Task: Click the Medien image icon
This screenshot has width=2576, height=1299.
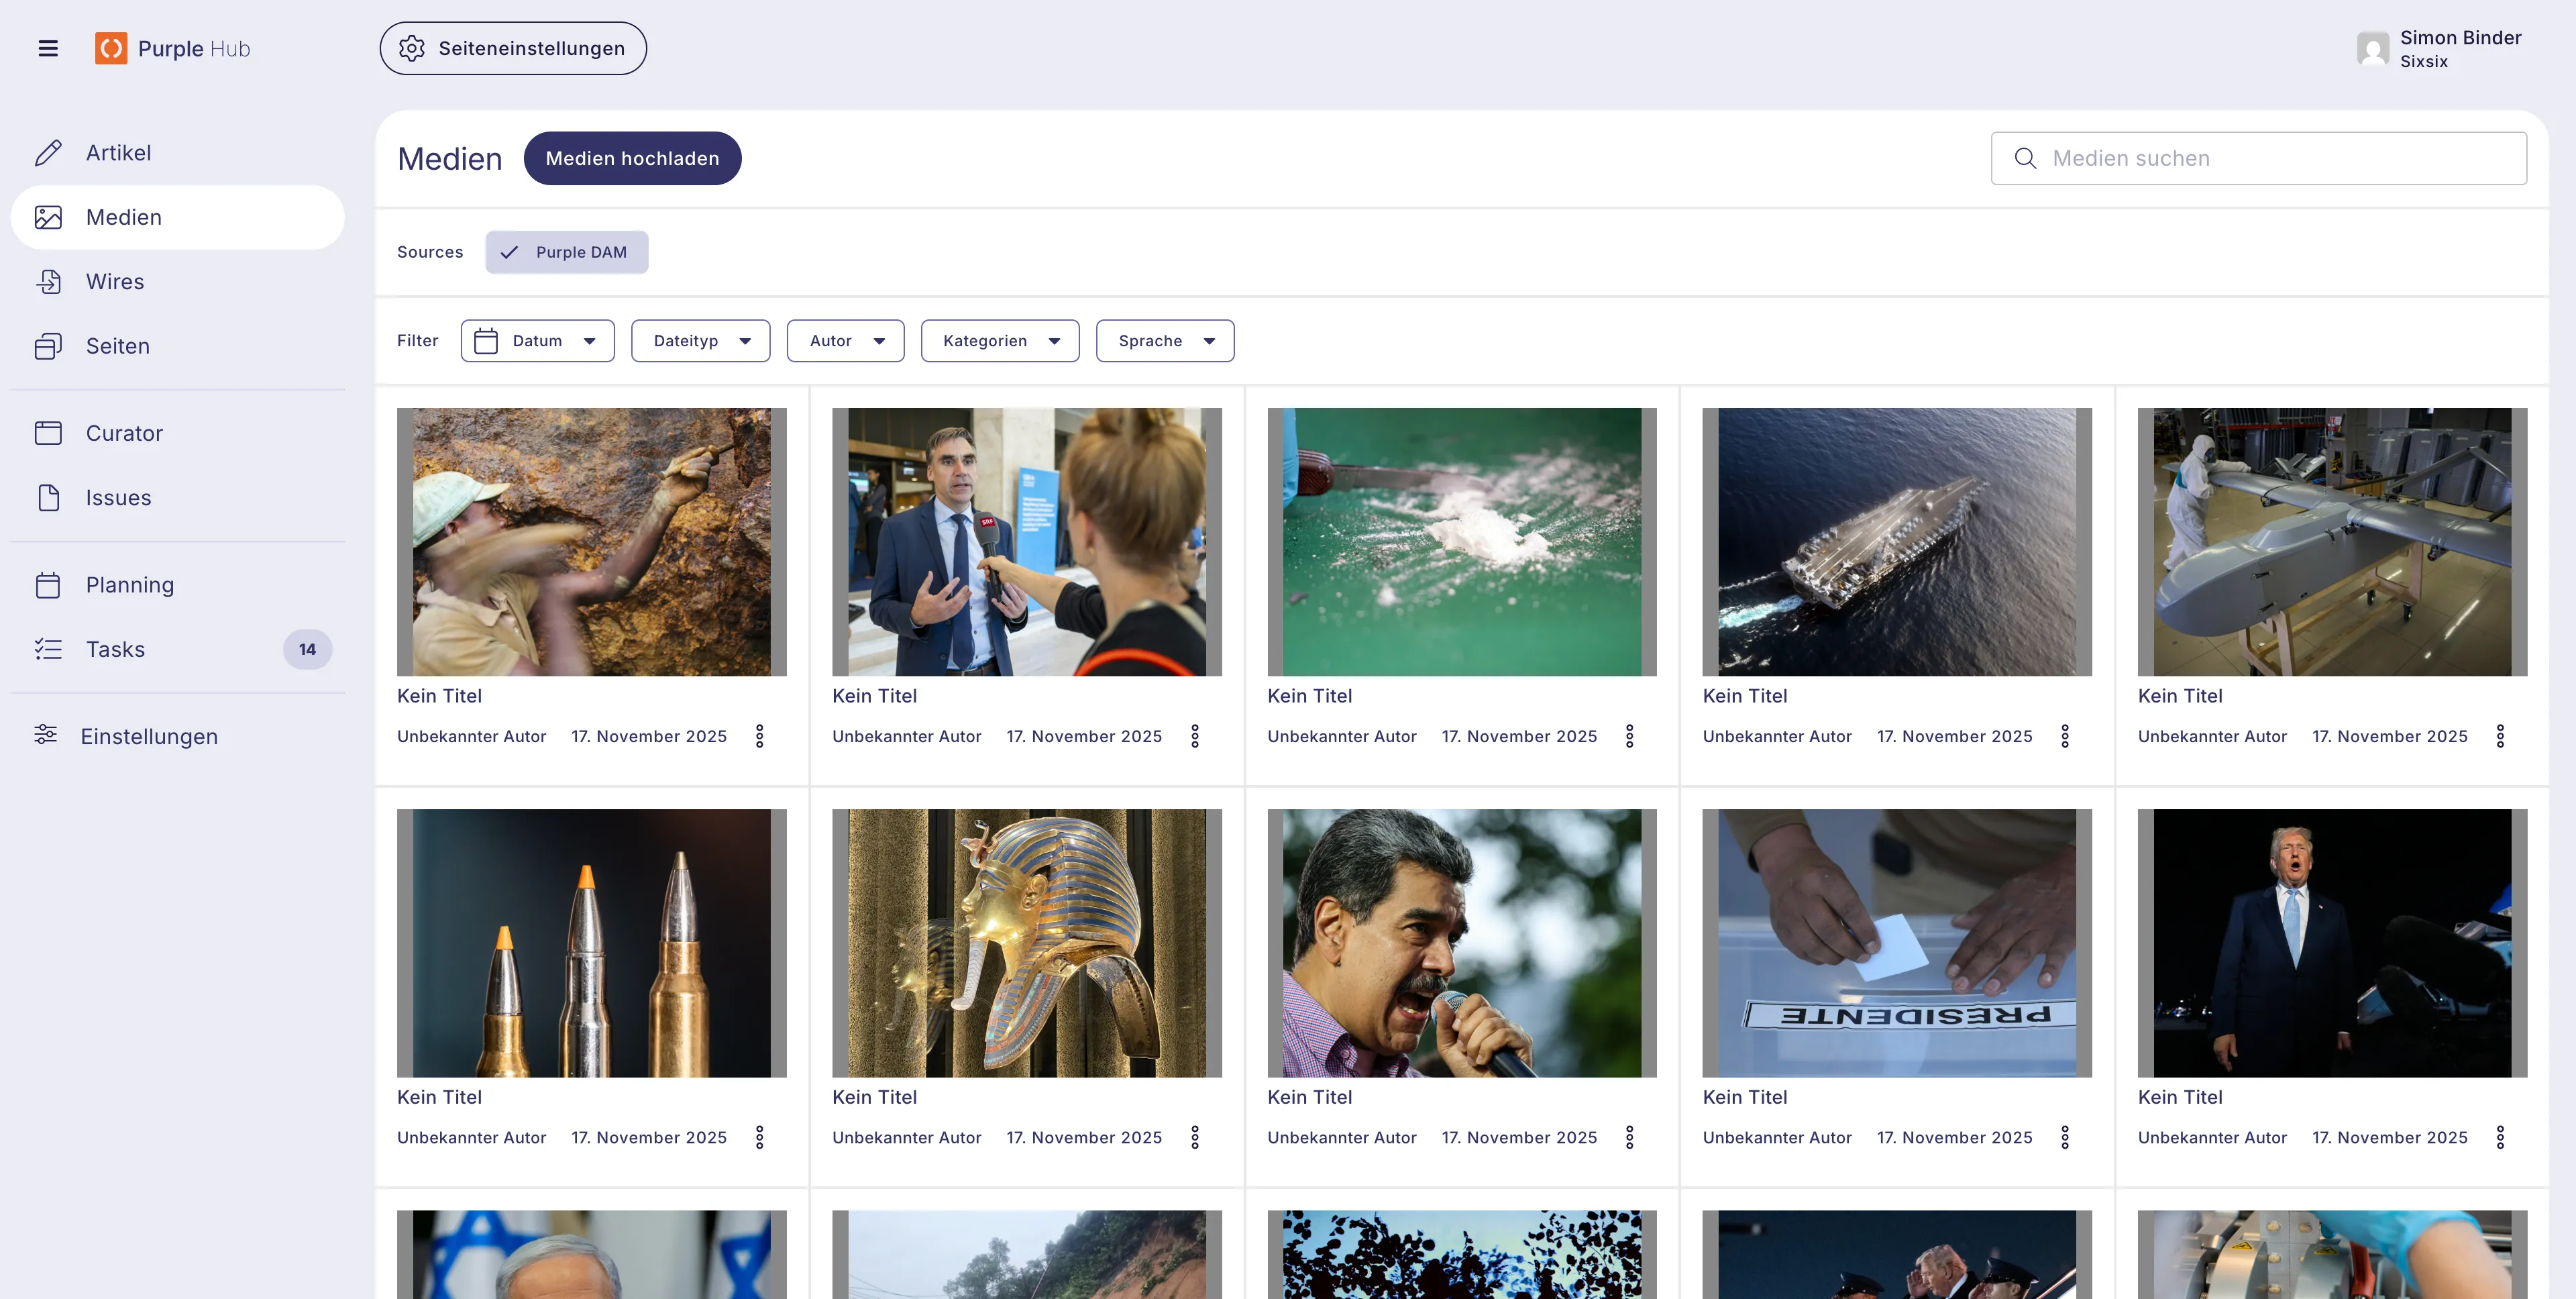Action: click(48, 217)
